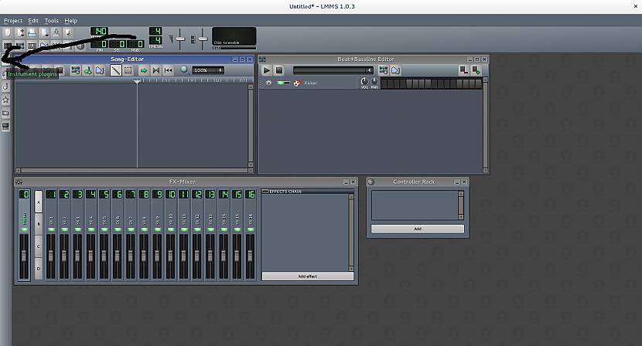This screenshot has height=346, width=642.
Task: Show the Controller Rack via main toolbar icon
Action: [x=80, y=46]
